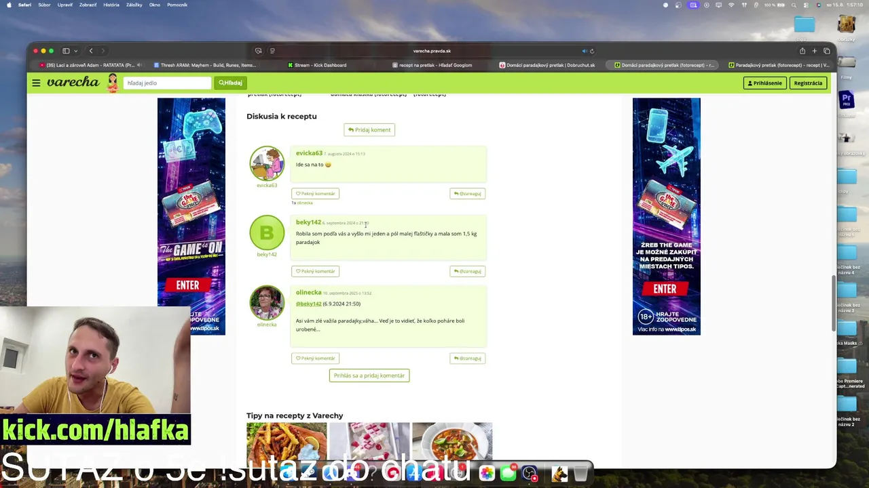This screenshot has width=869, height=488.
Task: Open the olinecka link under 1x likes
Action: [305, 203]
